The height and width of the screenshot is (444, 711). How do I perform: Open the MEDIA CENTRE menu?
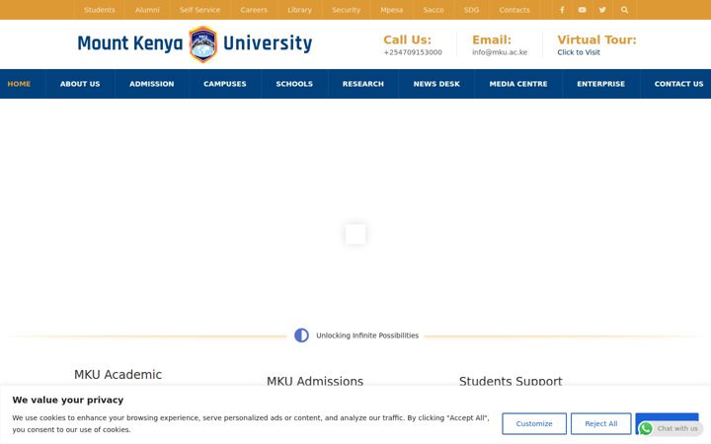(518, 84)
